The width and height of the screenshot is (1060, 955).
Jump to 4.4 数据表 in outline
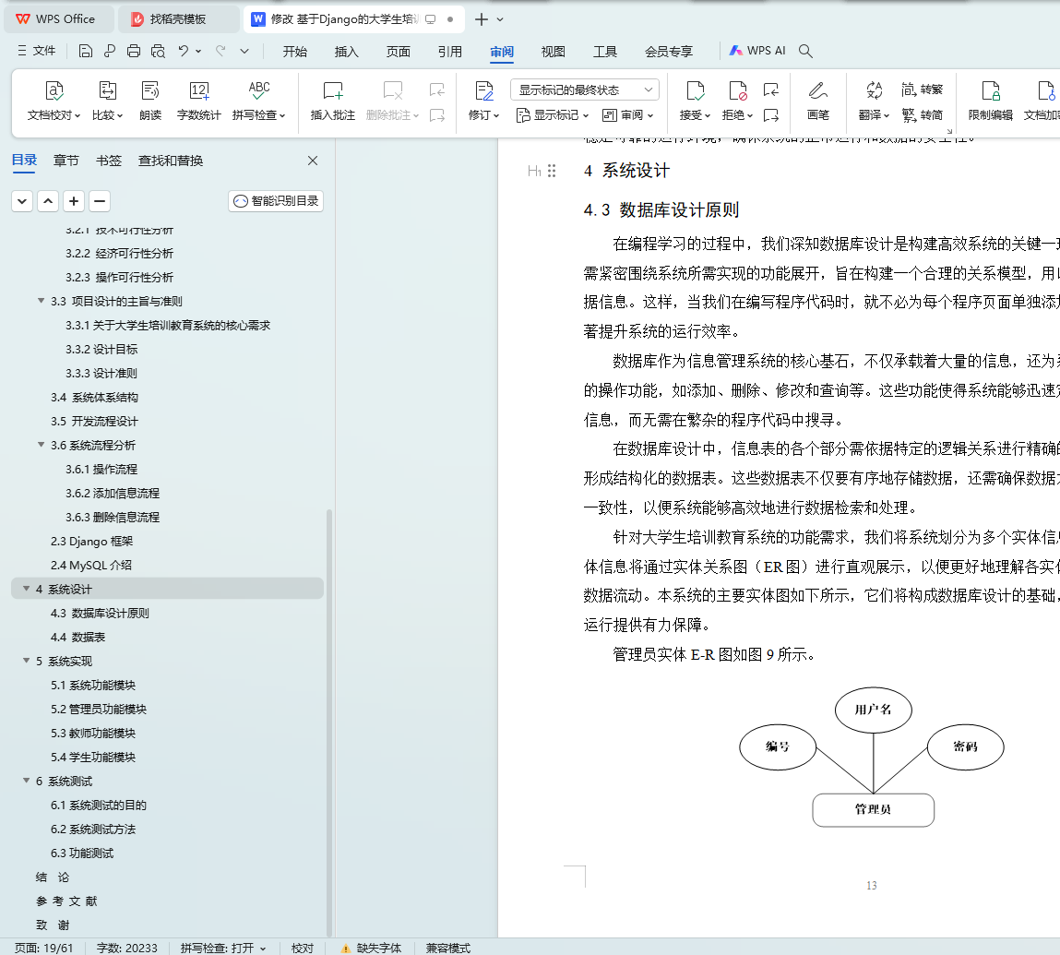point(77,637)
